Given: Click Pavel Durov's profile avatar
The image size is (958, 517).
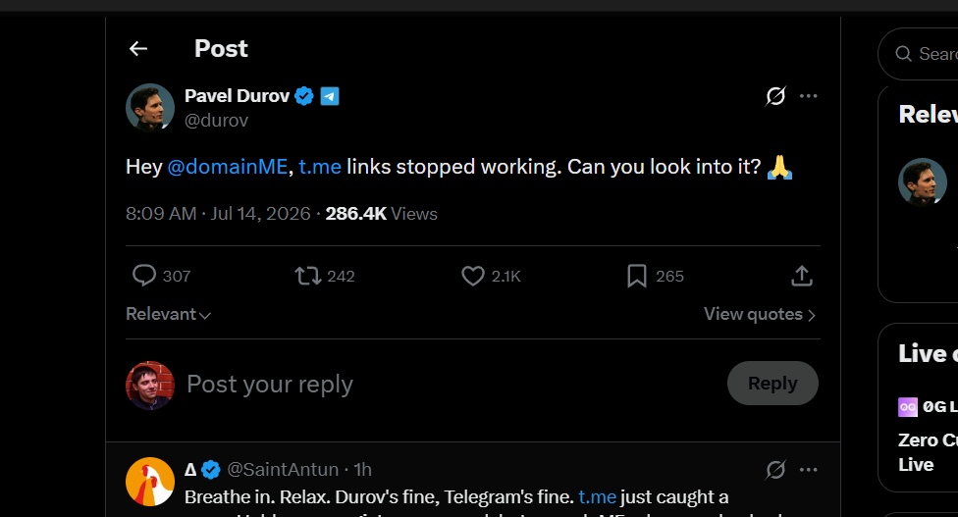Looking at the screenshot, I should (149, 108).
